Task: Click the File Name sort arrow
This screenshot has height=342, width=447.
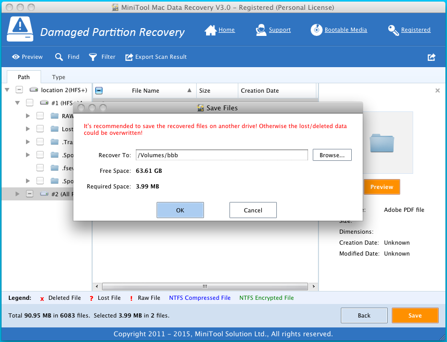Action: point(189,91)
